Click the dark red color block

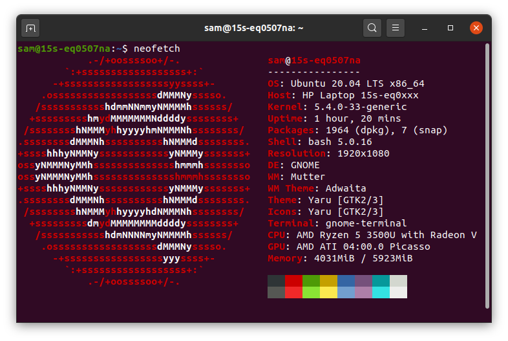point(294,281)
